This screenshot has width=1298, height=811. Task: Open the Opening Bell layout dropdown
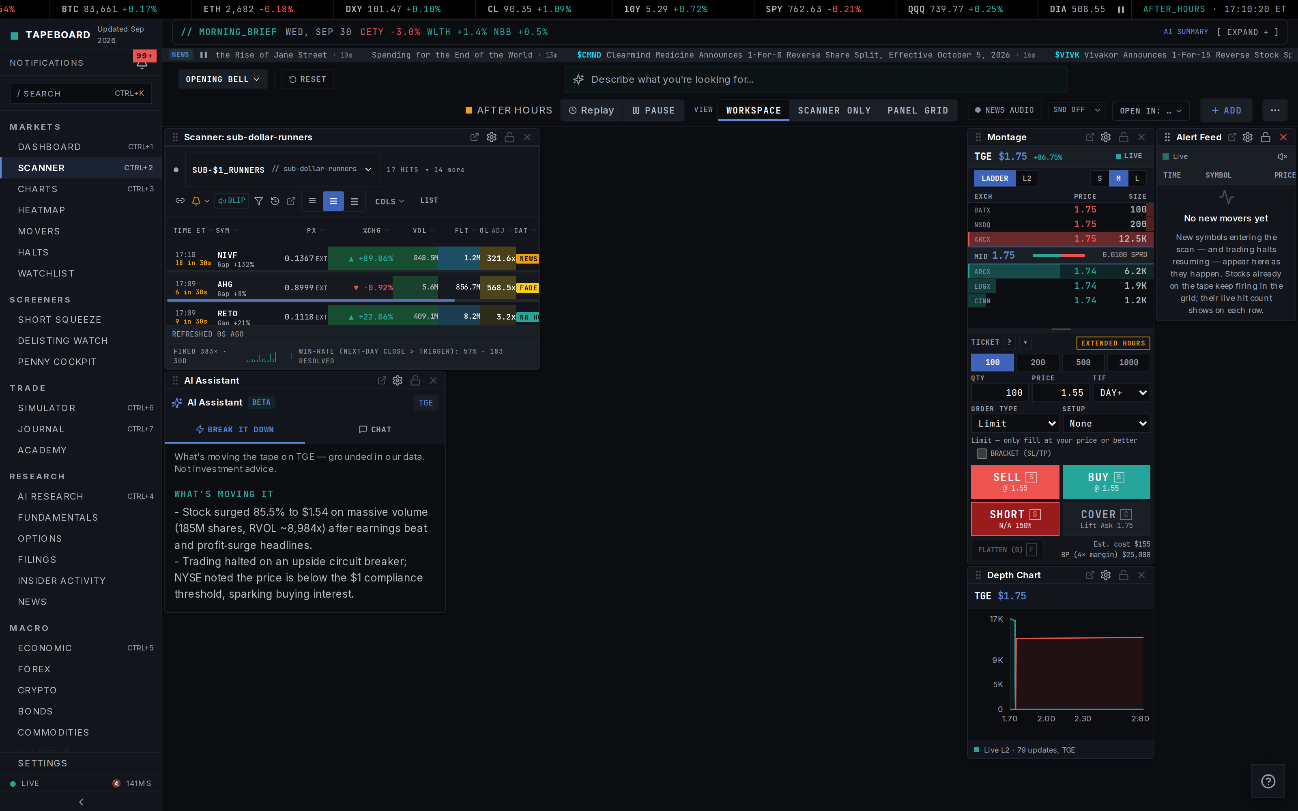click(223, 79)
